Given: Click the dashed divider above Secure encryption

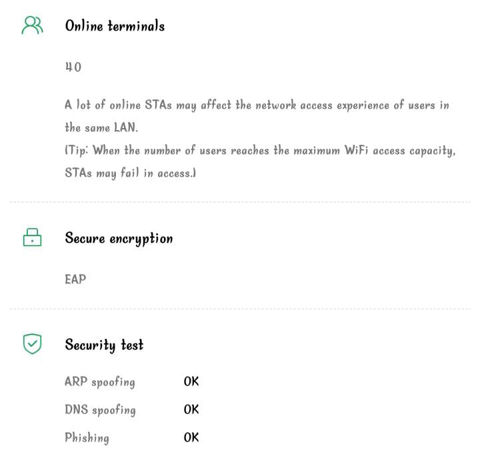Looking at the screenshot, I should (x=240, y=201).
